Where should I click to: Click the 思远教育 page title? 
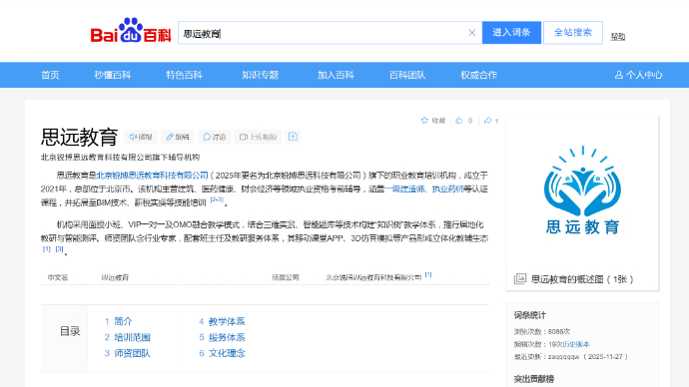pos(80,137)
